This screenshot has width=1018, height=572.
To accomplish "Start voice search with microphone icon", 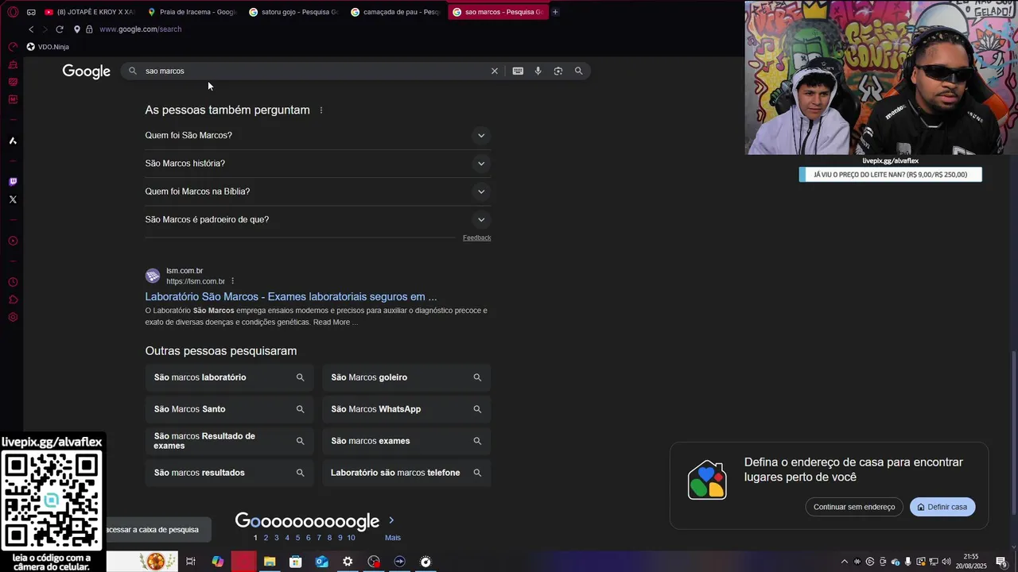I will click(x=538, y=71).
